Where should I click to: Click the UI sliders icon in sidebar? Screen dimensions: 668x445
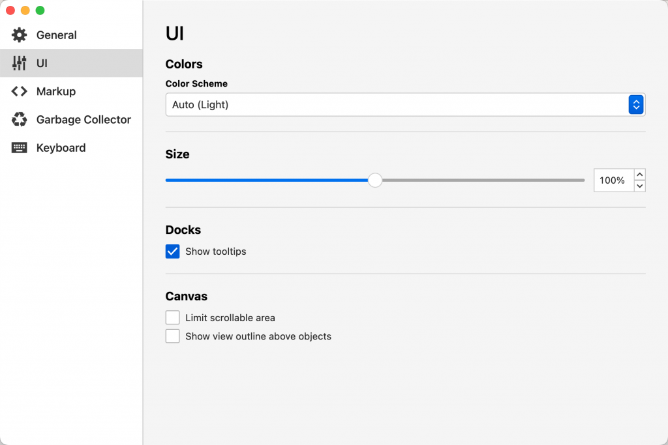(20, 63)
